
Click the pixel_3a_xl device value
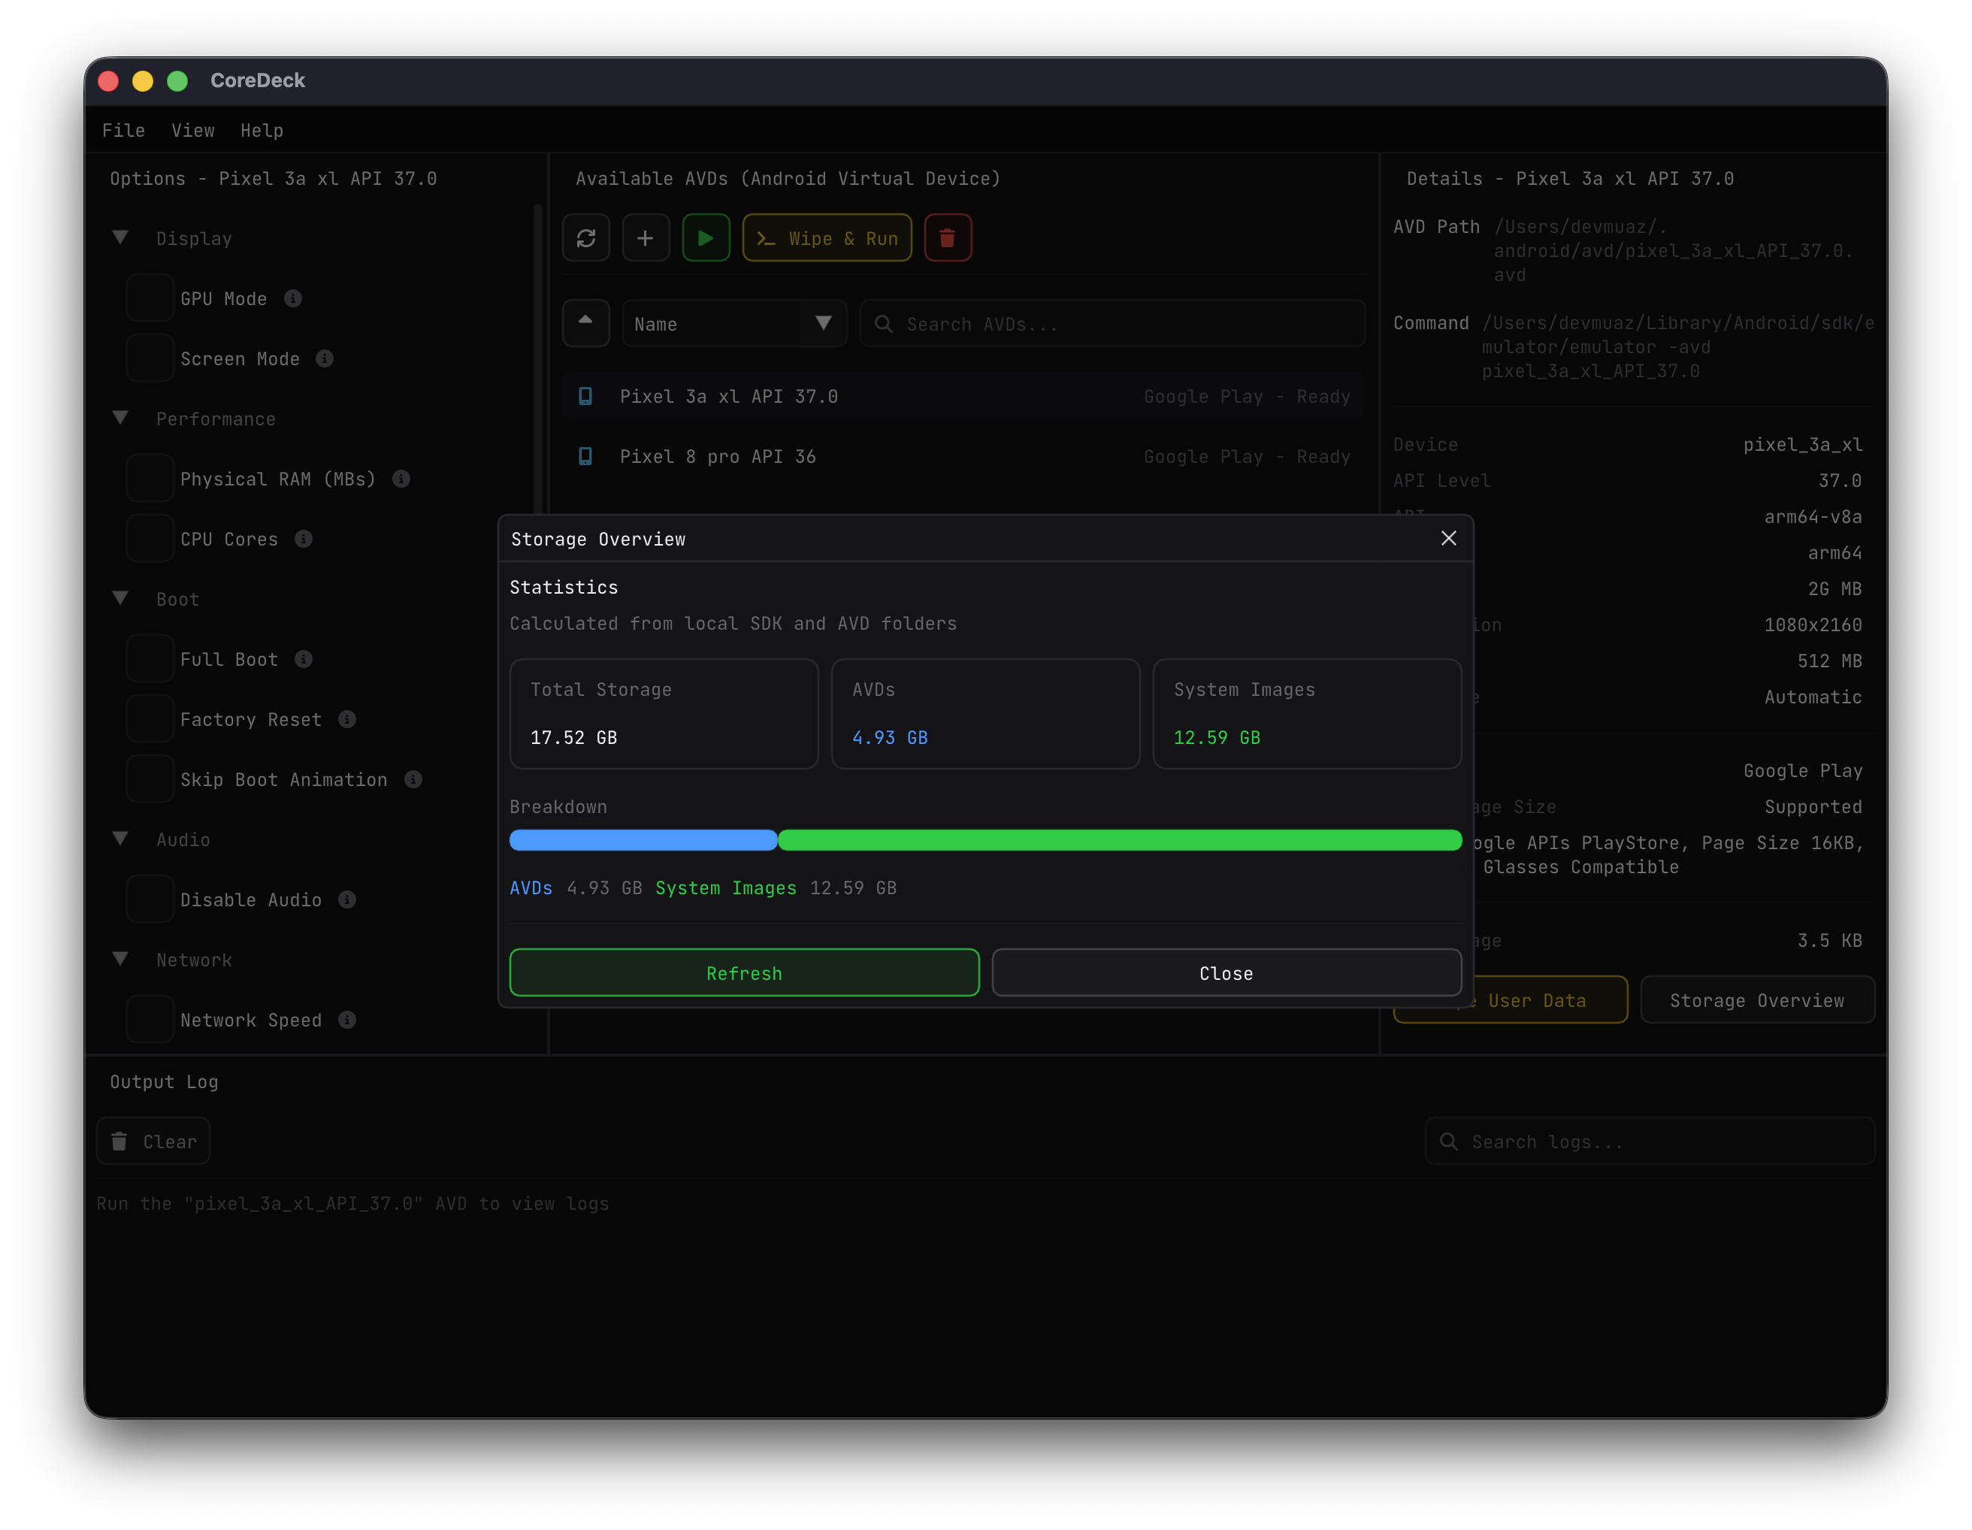(1802, 445)
